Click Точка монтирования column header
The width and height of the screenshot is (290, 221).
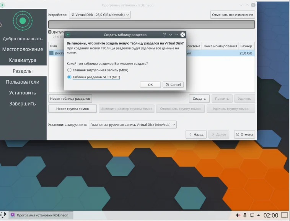click(x=220, y=46)
